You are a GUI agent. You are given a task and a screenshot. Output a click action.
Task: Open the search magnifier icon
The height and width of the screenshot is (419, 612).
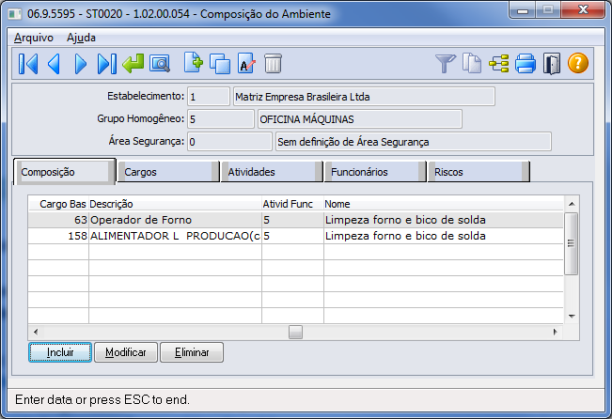[x=160, y=64]
